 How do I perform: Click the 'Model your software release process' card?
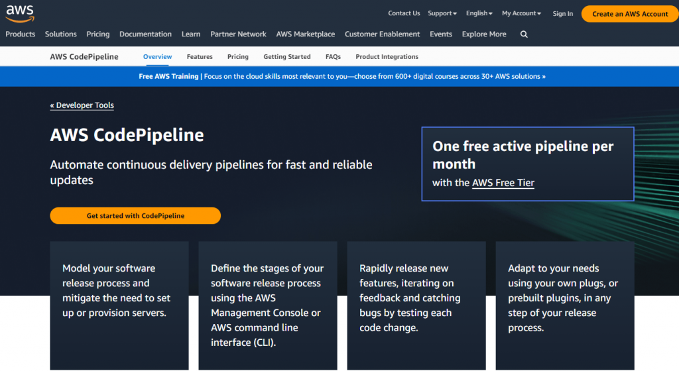coord(119,305)
